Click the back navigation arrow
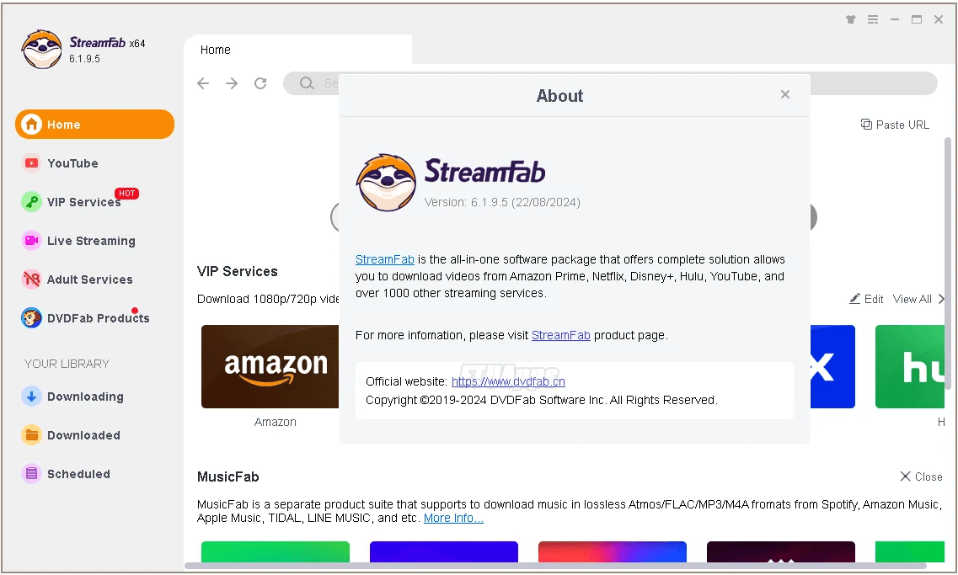 tap(202, 83)
